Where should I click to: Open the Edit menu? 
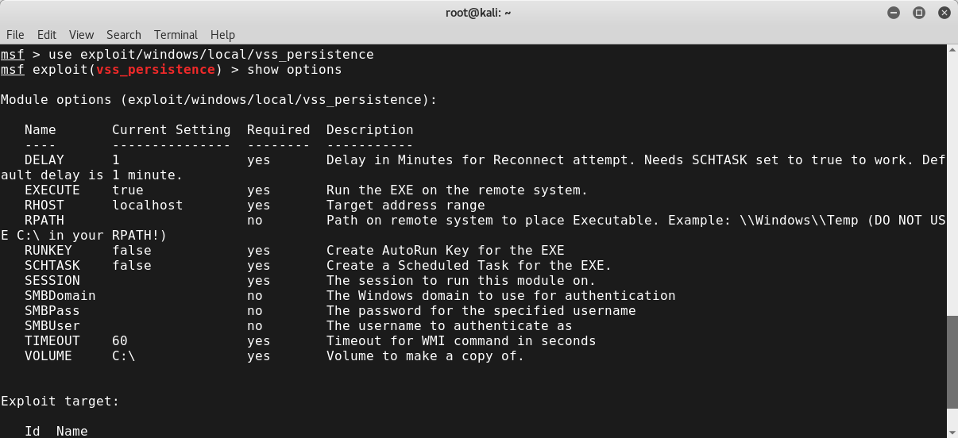pyautogui.click(x=47, y=35)
